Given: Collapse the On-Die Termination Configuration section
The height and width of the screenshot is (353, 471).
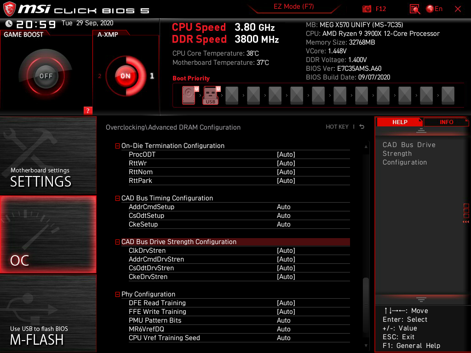Looking at the screenshot, I should coord(117,146).
